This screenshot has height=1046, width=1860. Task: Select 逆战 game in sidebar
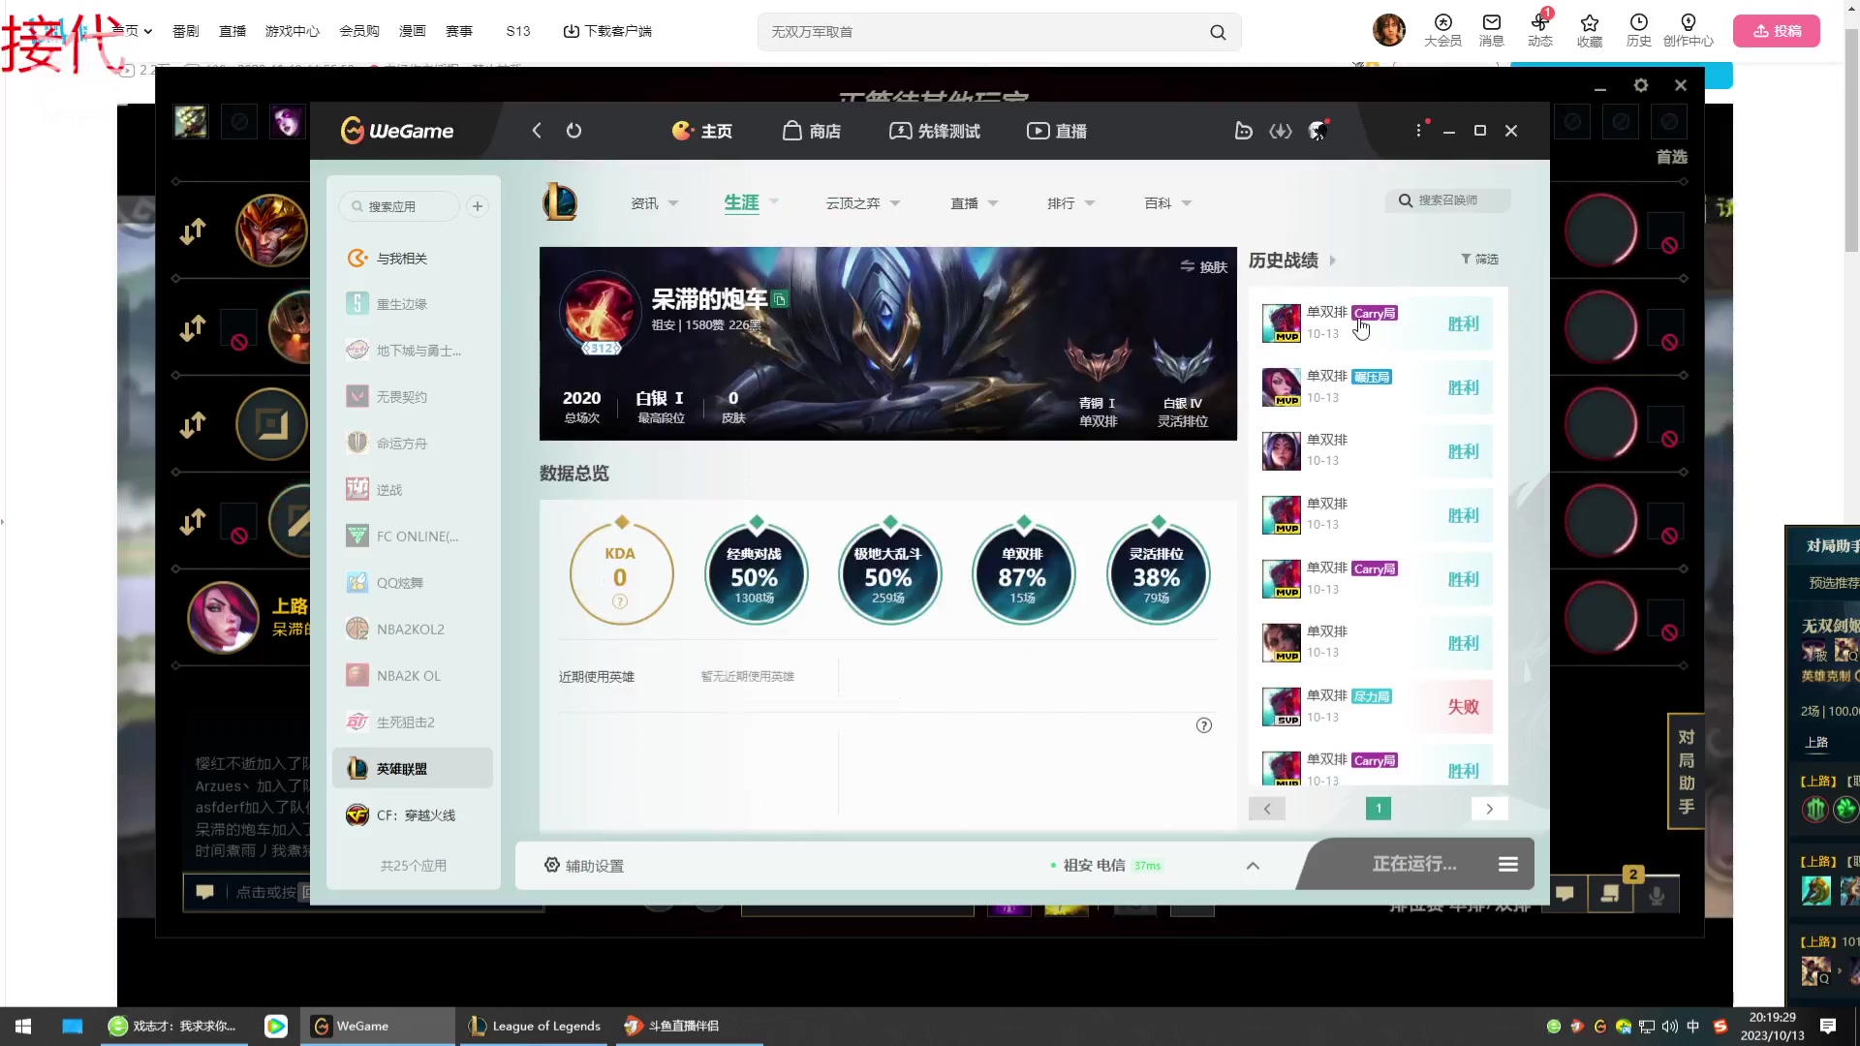coord(412,490)
